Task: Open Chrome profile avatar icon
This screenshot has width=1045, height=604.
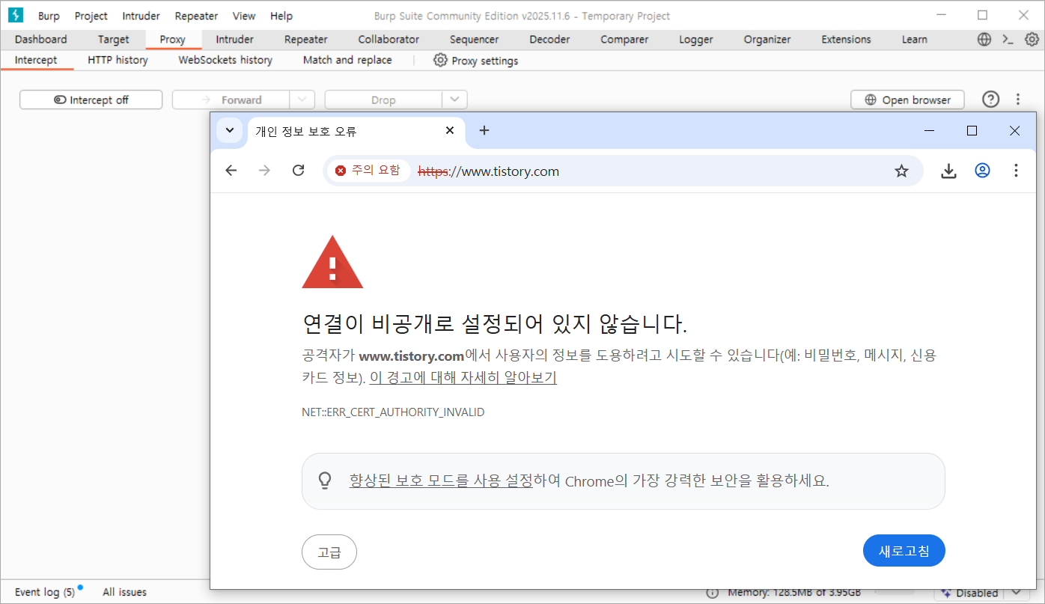Action: click(x=982, y=171)
